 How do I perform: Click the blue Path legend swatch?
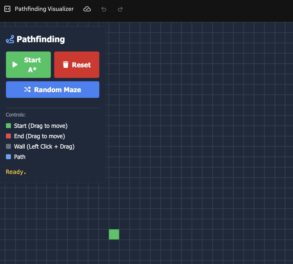(8, 157)
